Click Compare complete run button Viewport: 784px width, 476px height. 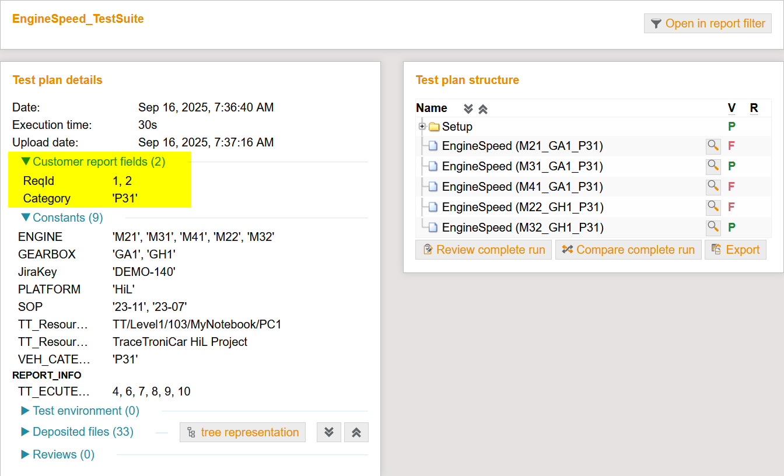[628, 250]
